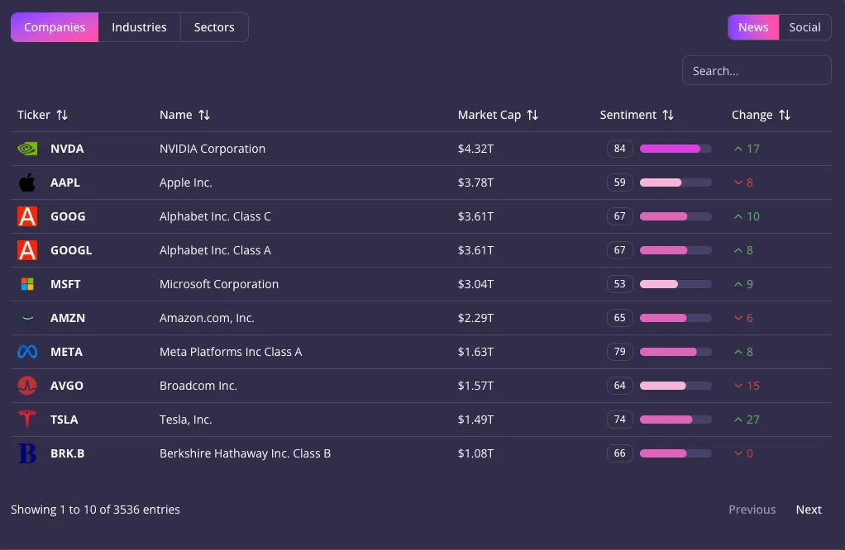Click the Microsoft logo icon

point(27,284)
